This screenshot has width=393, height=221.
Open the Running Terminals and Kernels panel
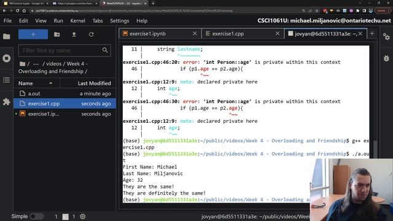[7, 58]
